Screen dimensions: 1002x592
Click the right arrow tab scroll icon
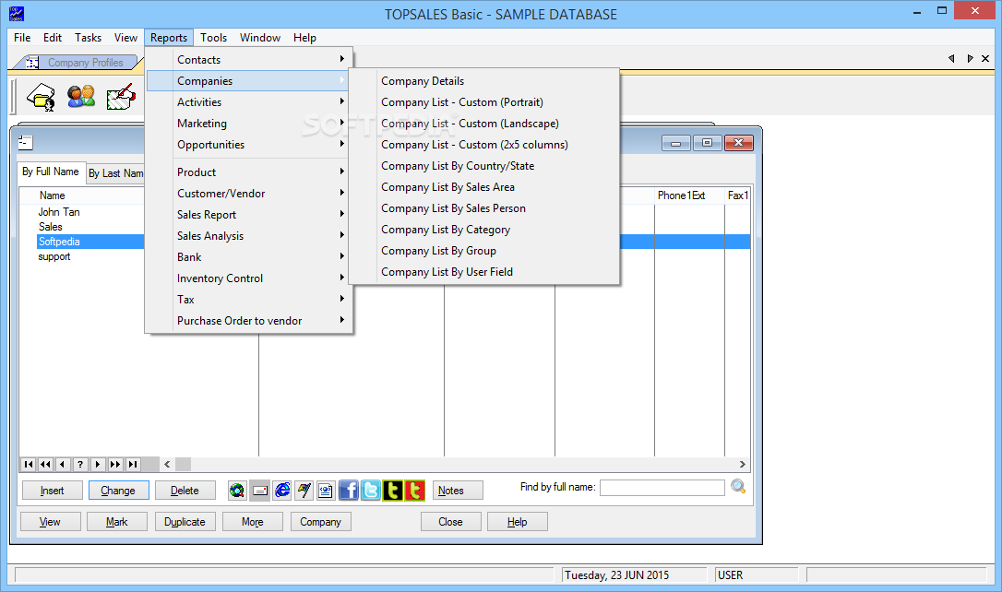(970, 59)
